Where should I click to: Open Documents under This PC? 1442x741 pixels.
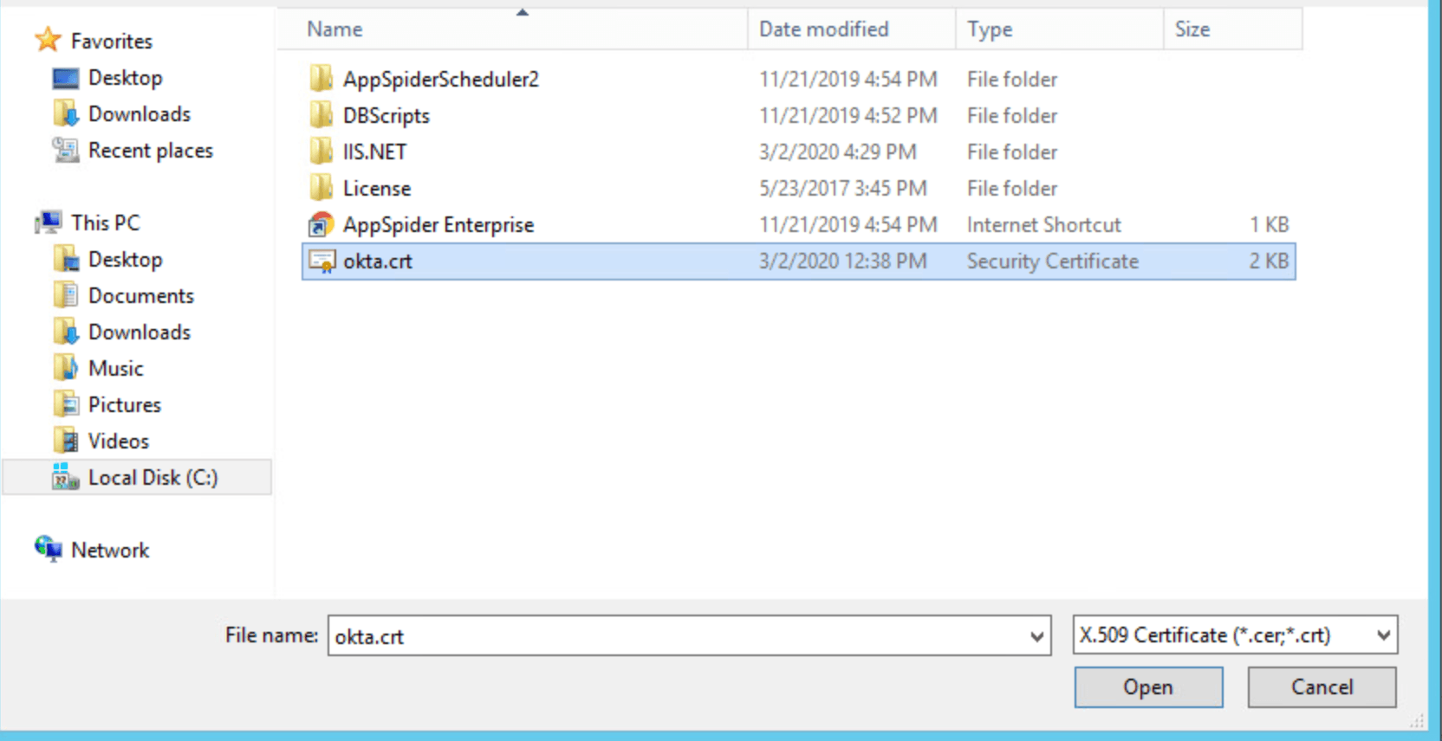pyautogui.click(x=140, y=296)
